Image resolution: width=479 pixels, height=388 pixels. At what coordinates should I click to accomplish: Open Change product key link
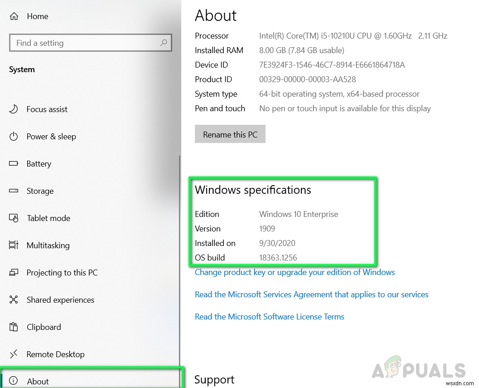295,272
